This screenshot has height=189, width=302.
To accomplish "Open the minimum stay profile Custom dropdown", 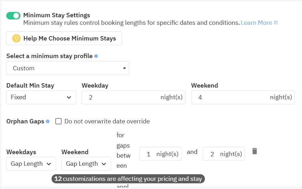I will 68,68.
